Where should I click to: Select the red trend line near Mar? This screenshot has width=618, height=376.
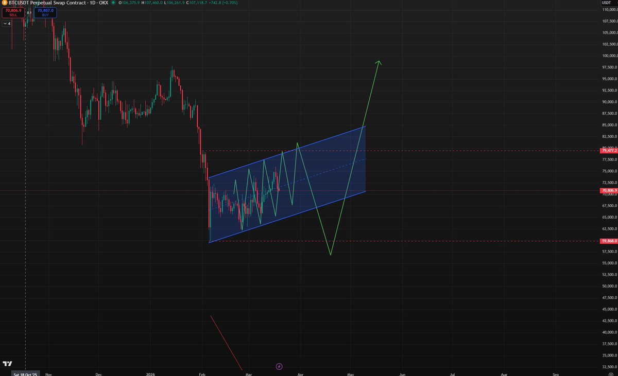pyautogui.click(x=227, y=344)
